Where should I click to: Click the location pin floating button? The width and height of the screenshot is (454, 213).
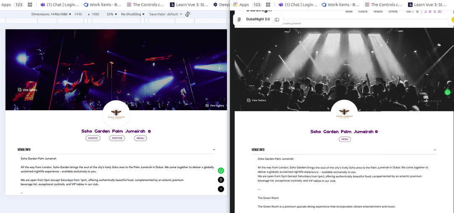point(221,180)
